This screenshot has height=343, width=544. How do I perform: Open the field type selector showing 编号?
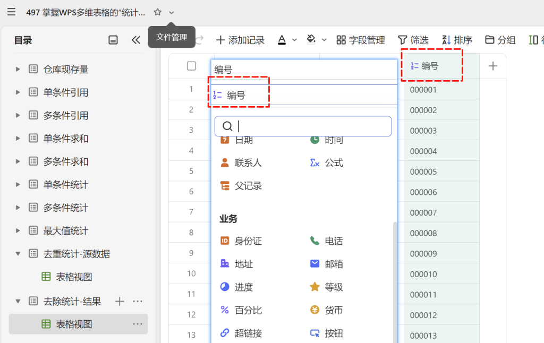click(x=304, y=95)
